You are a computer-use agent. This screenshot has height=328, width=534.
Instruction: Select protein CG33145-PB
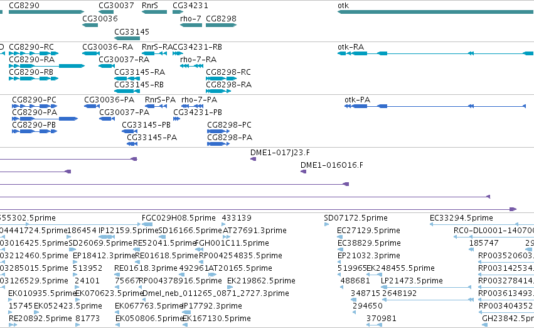click(x=146, y=125)
